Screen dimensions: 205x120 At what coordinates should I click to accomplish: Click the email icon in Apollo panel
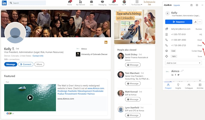(x=166, y=29)
